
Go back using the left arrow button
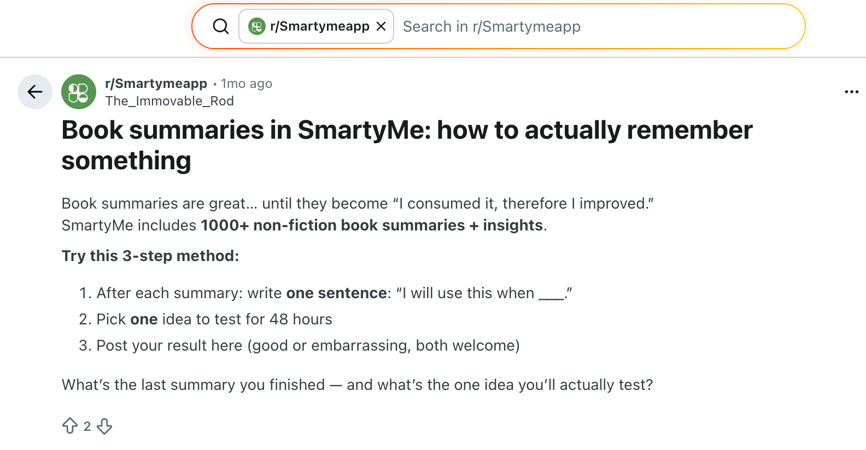click(35, 92)
